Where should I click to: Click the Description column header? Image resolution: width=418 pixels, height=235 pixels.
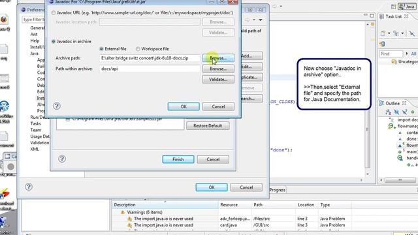pyautogui.click(x=165, y=204)
